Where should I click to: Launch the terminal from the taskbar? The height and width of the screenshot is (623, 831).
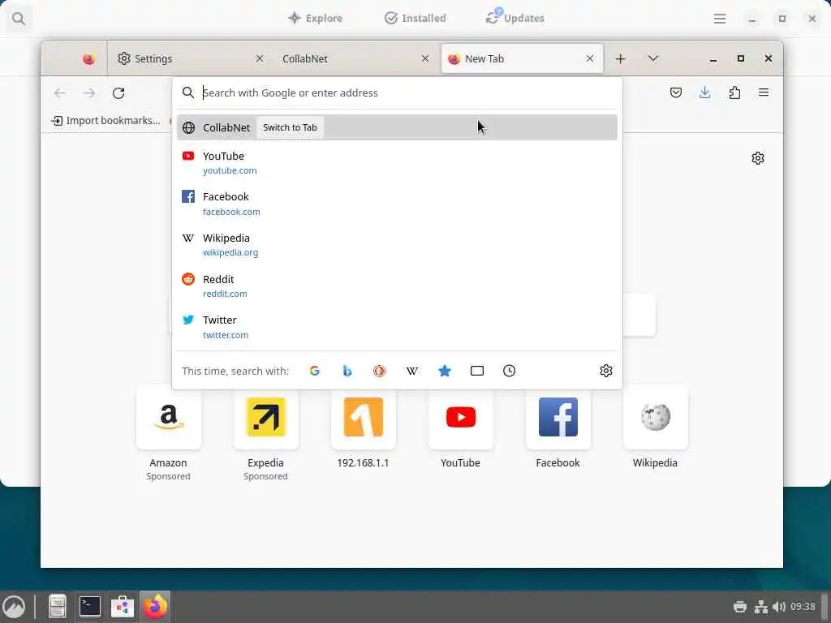tap(89, 607)
